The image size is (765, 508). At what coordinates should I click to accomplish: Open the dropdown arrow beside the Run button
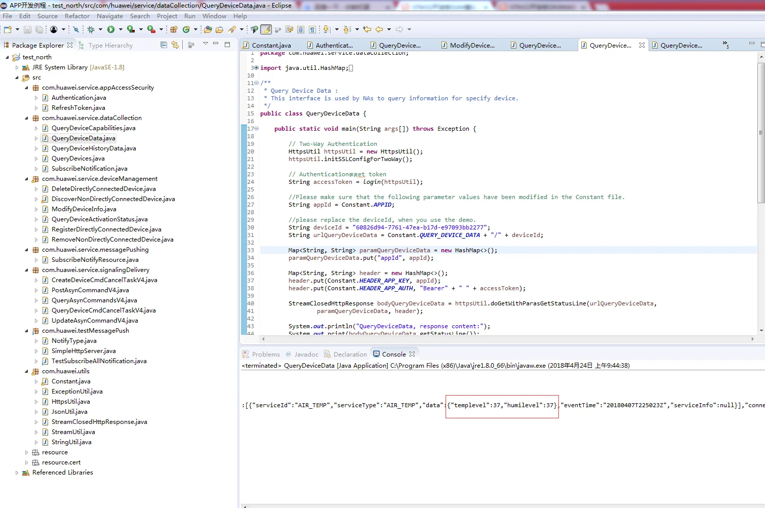click(120, 29)
